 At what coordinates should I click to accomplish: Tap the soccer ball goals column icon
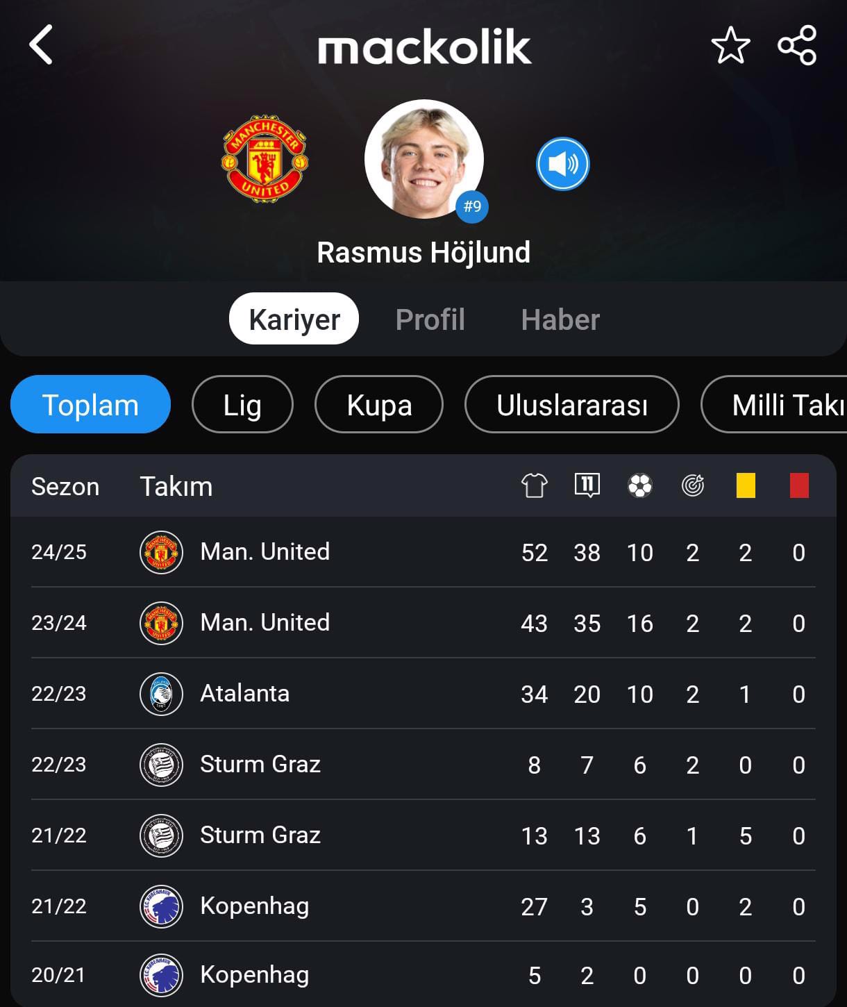(x=639, y=485)
